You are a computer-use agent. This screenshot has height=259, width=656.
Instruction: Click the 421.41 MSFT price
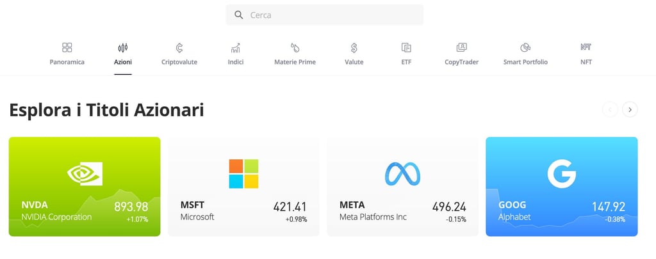point(290,207)
